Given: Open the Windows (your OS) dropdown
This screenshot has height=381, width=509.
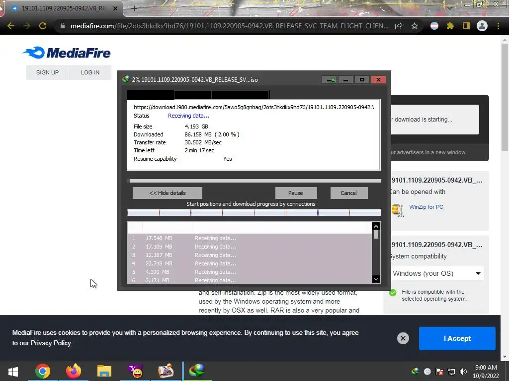Looking at the screenshot, I should [x=437, y=273].
